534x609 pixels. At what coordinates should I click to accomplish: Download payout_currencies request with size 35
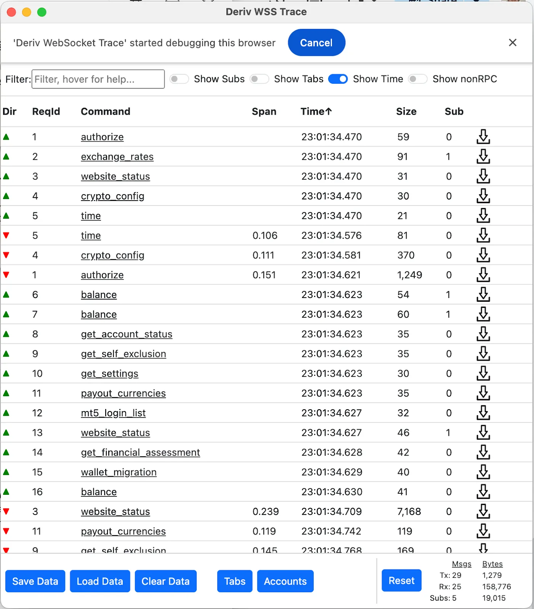tap(483, 393)
